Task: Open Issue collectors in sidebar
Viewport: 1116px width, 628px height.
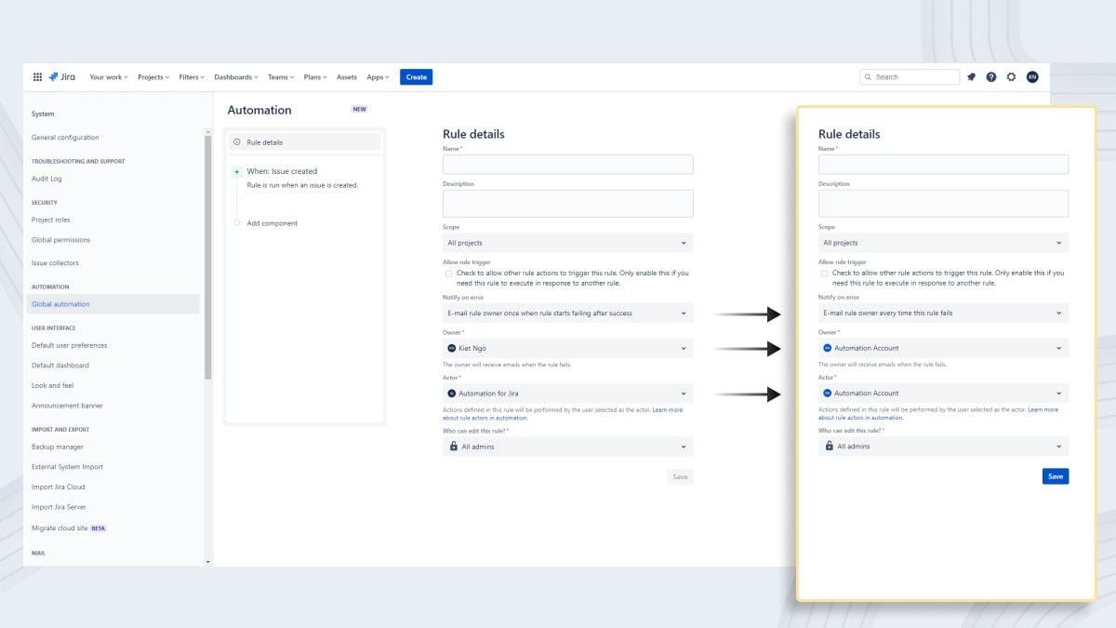Action: 56,263
